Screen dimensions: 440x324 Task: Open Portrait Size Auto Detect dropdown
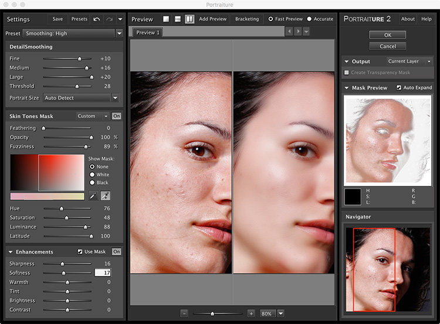81,98
